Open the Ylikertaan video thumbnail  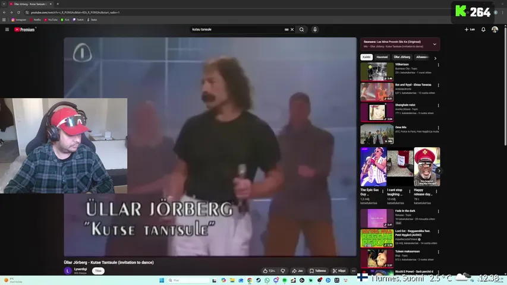377,72
